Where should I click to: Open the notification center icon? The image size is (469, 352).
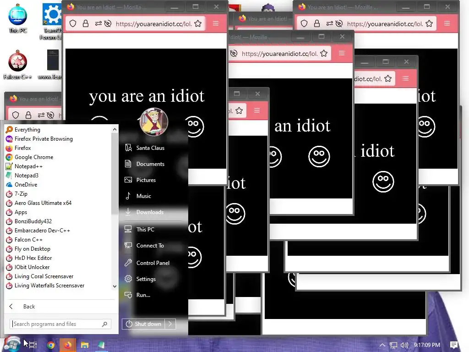pyautogui.click(x=454, y=345)
